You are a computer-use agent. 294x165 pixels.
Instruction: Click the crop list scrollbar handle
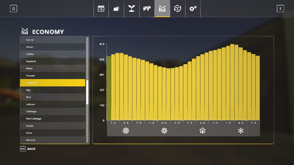(x=87, y=92)
